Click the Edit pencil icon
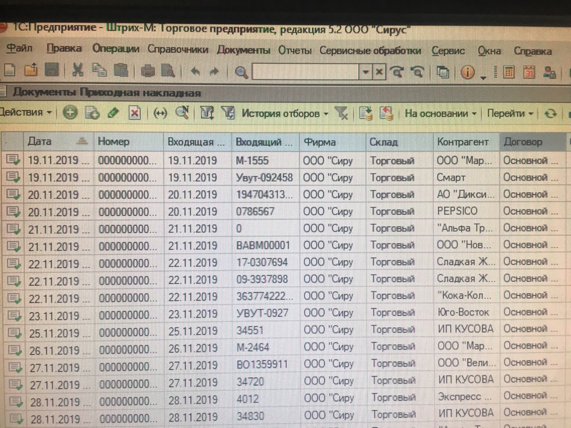This screenshot has width=571, height=428. click(x=113, y=113)
